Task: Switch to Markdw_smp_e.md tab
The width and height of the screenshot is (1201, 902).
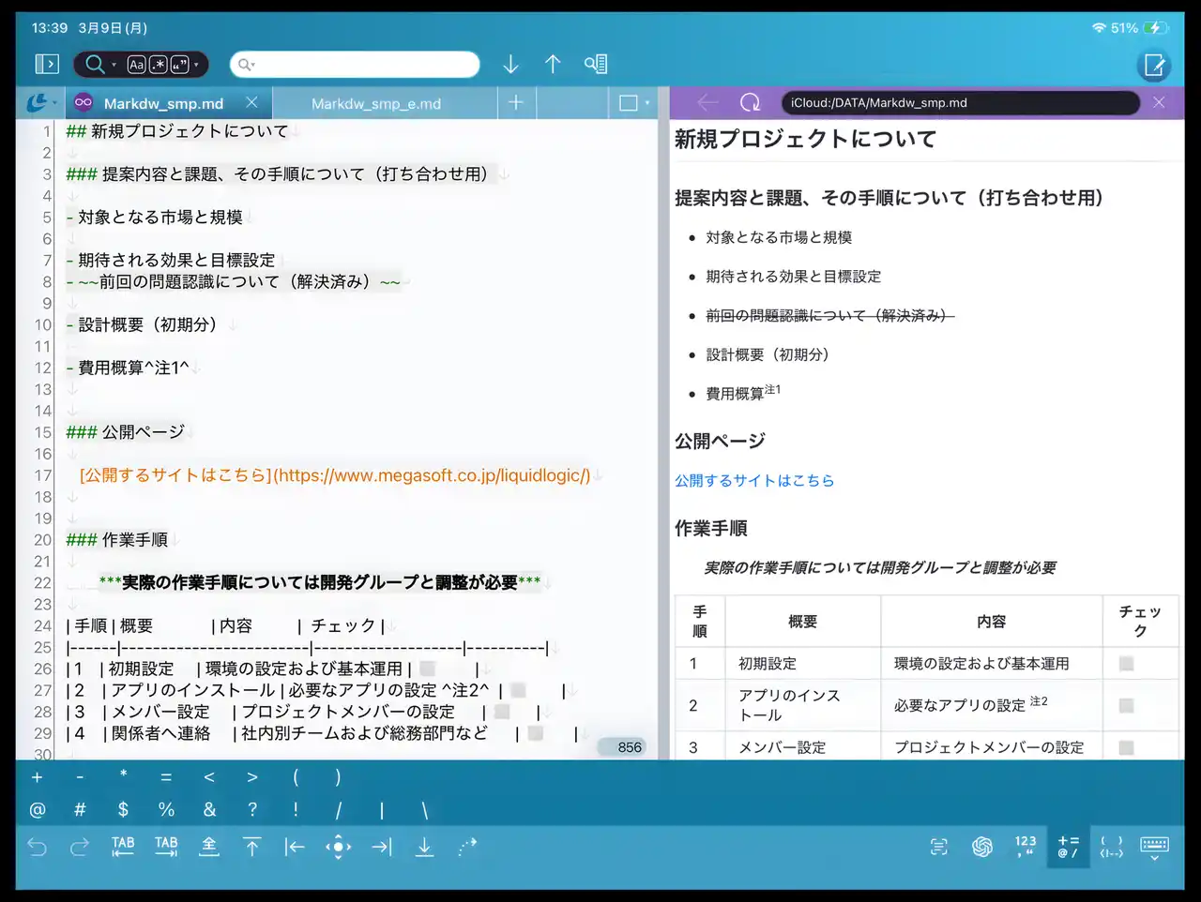Action: pyautogui.click(x=376, y=103)
